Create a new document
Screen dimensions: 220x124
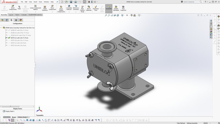62,2
